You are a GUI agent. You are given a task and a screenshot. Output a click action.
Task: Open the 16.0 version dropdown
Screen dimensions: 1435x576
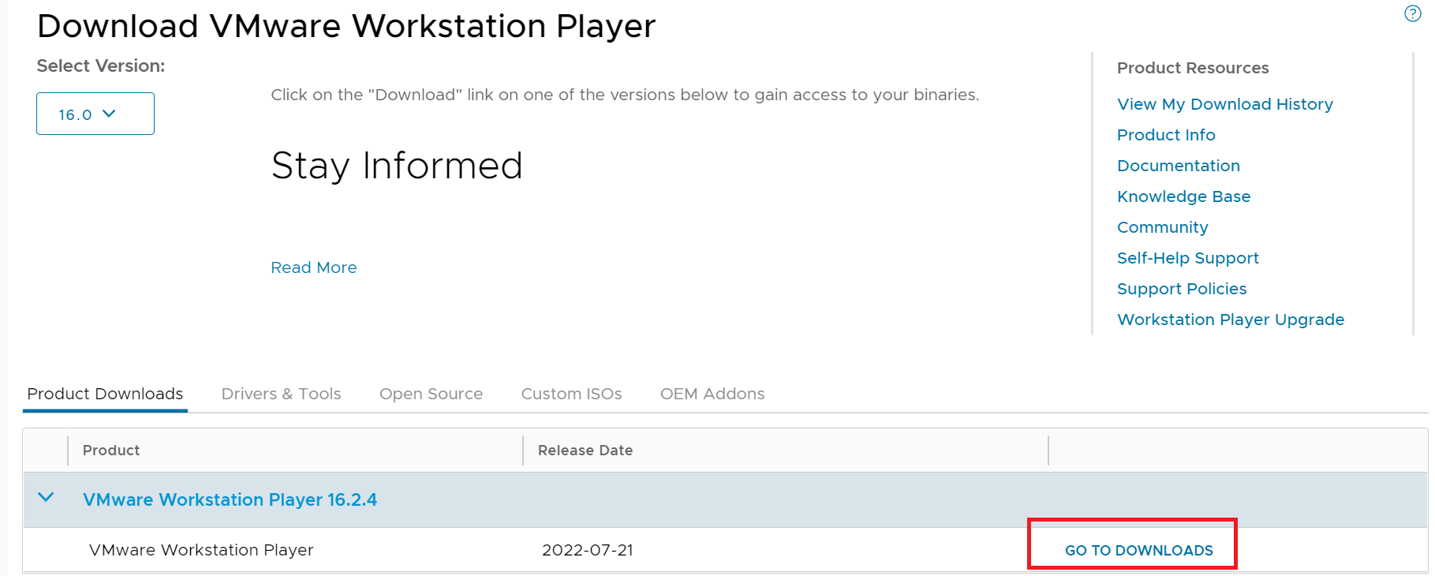coord(95,114)
